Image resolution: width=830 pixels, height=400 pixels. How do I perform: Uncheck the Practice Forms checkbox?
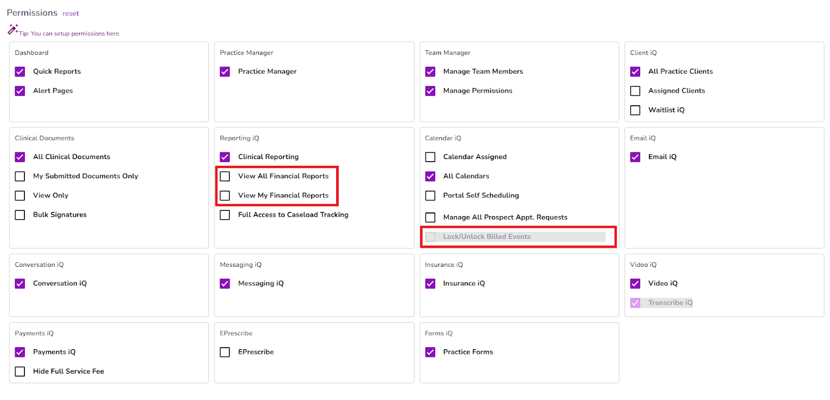click(x=430, y=352)
